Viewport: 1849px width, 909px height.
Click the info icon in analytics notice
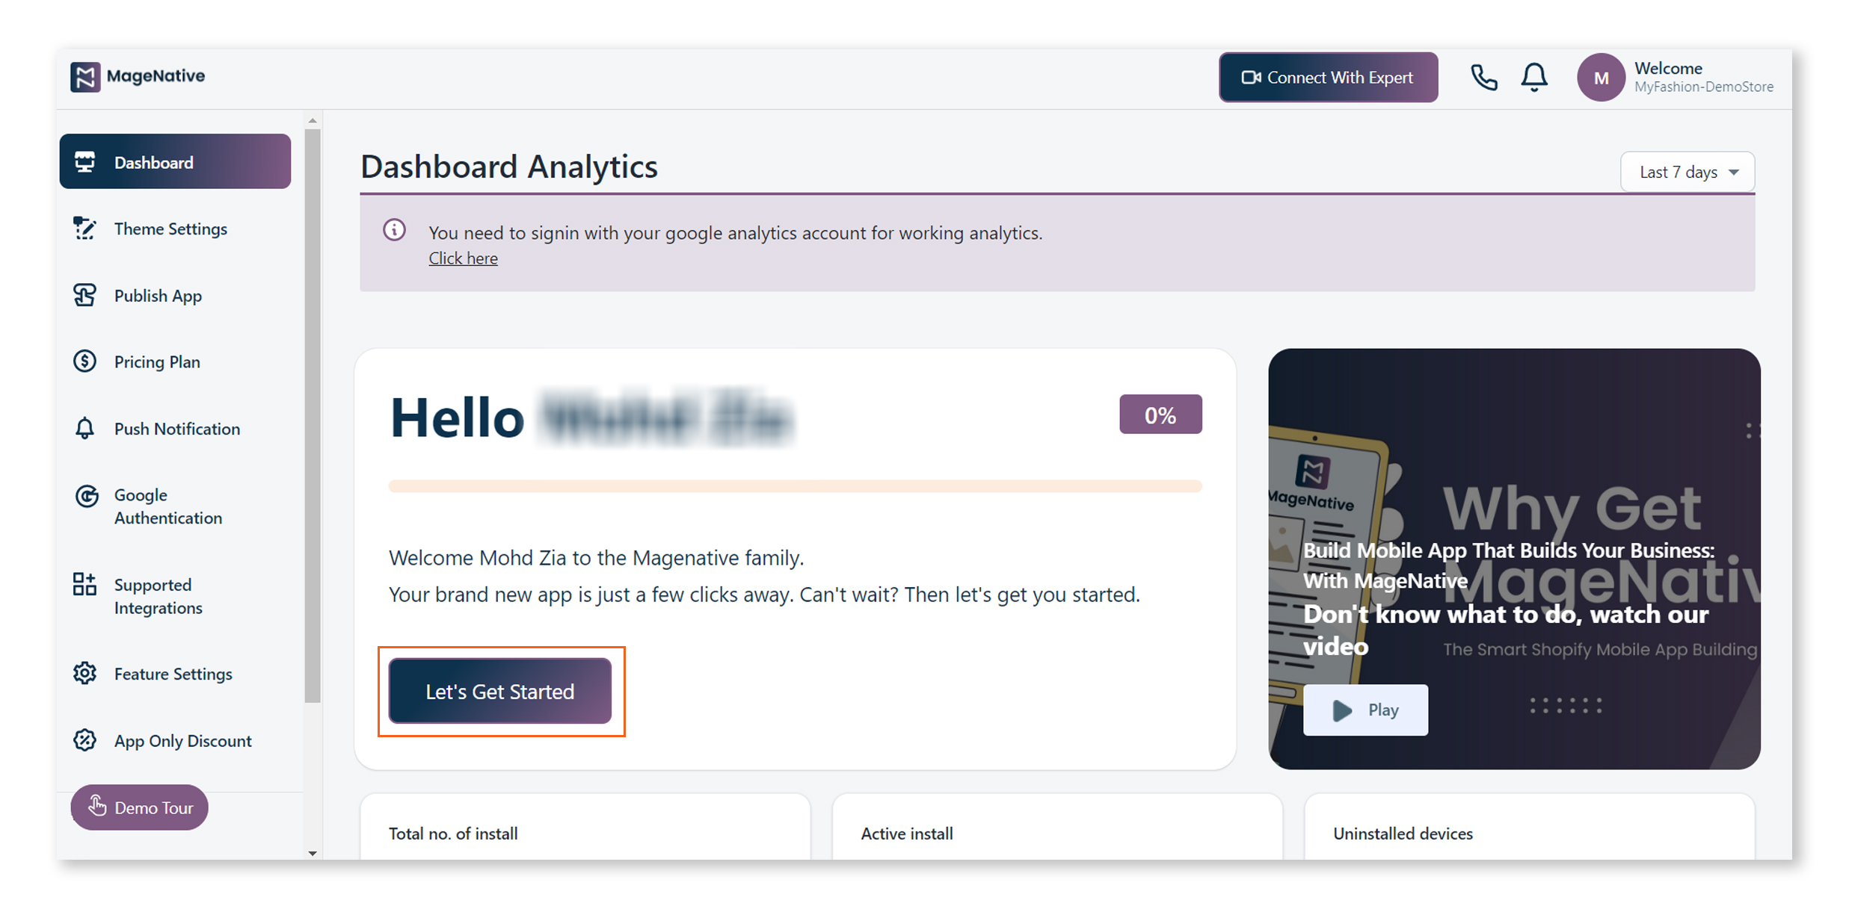395,230
